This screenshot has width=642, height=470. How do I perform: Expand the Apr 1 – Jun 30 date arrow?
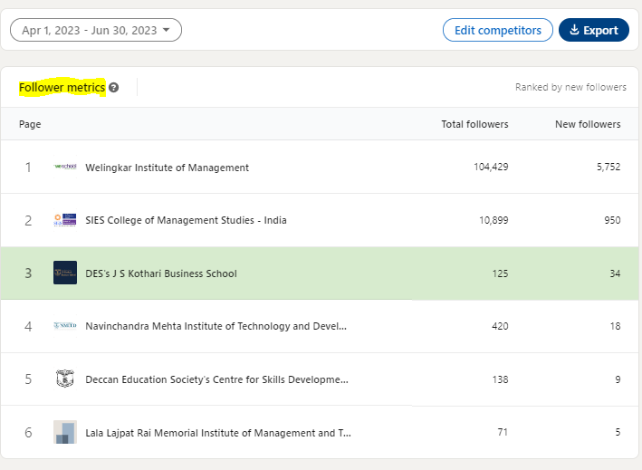click(167, 30)
